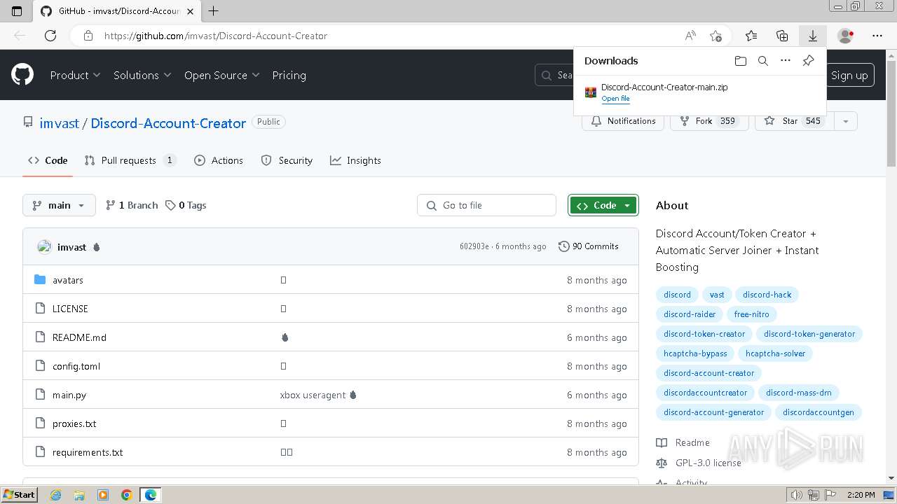Image resolution: width=897 pixels, height=504 pixels.
Task: Click the GitHub search field
Action: 554,75
